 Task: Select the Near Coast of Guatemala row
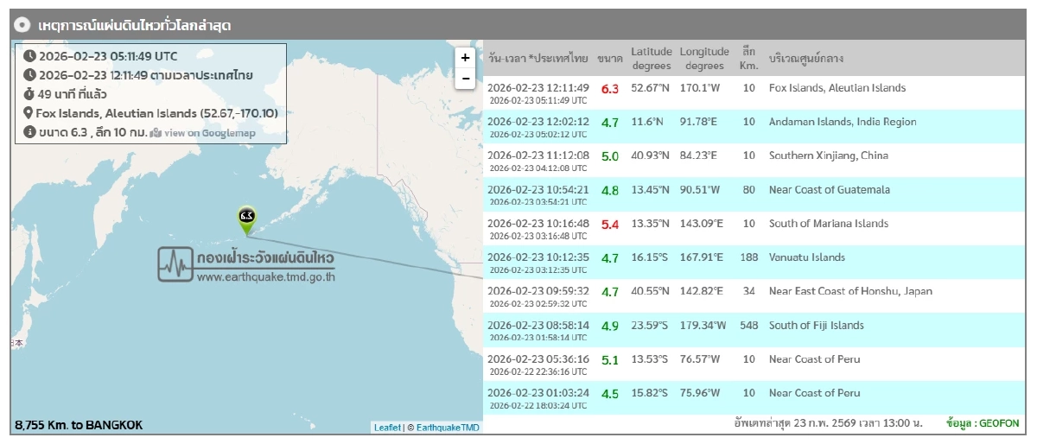pos(829,190)
